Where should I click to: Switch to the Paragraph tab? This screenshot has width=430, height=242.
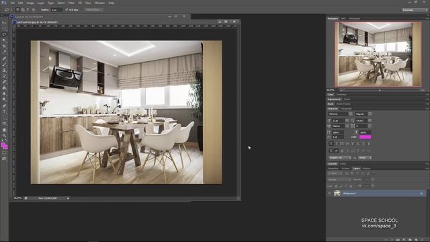click(346, 109)
